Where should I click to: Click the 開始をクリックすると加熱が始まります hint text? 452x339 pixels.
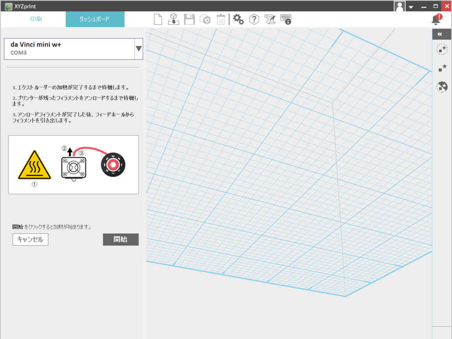[x=52, y=227]
